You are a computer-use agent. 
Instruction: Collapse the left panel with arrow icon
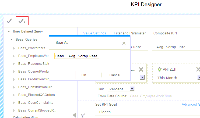[74, 115]
